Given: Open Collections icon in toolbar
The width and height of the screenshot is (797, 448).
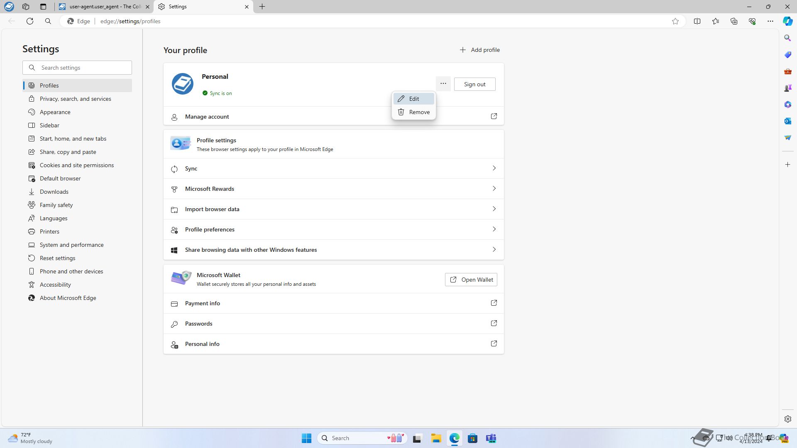Looking at the screenshot, I should click(x=734, y=21).
